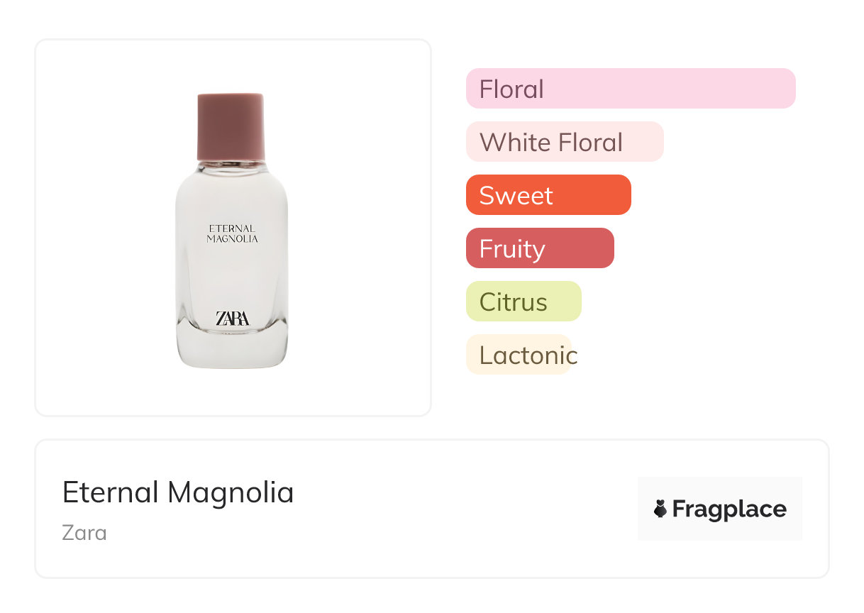This screenshot has width=864, height=613.
Task: Click the clear glass body of the bottle
Action: click(232, 277)
